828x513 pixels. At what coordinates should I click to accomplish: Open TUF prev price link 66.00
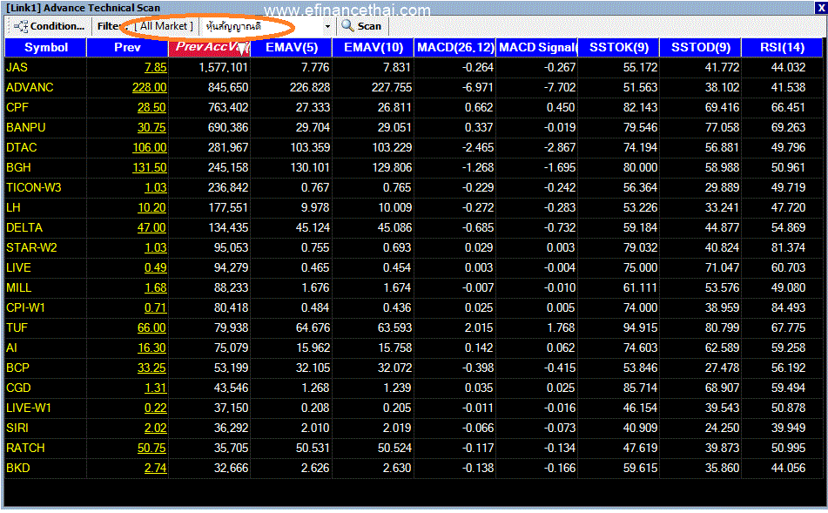tap(151, 328)
